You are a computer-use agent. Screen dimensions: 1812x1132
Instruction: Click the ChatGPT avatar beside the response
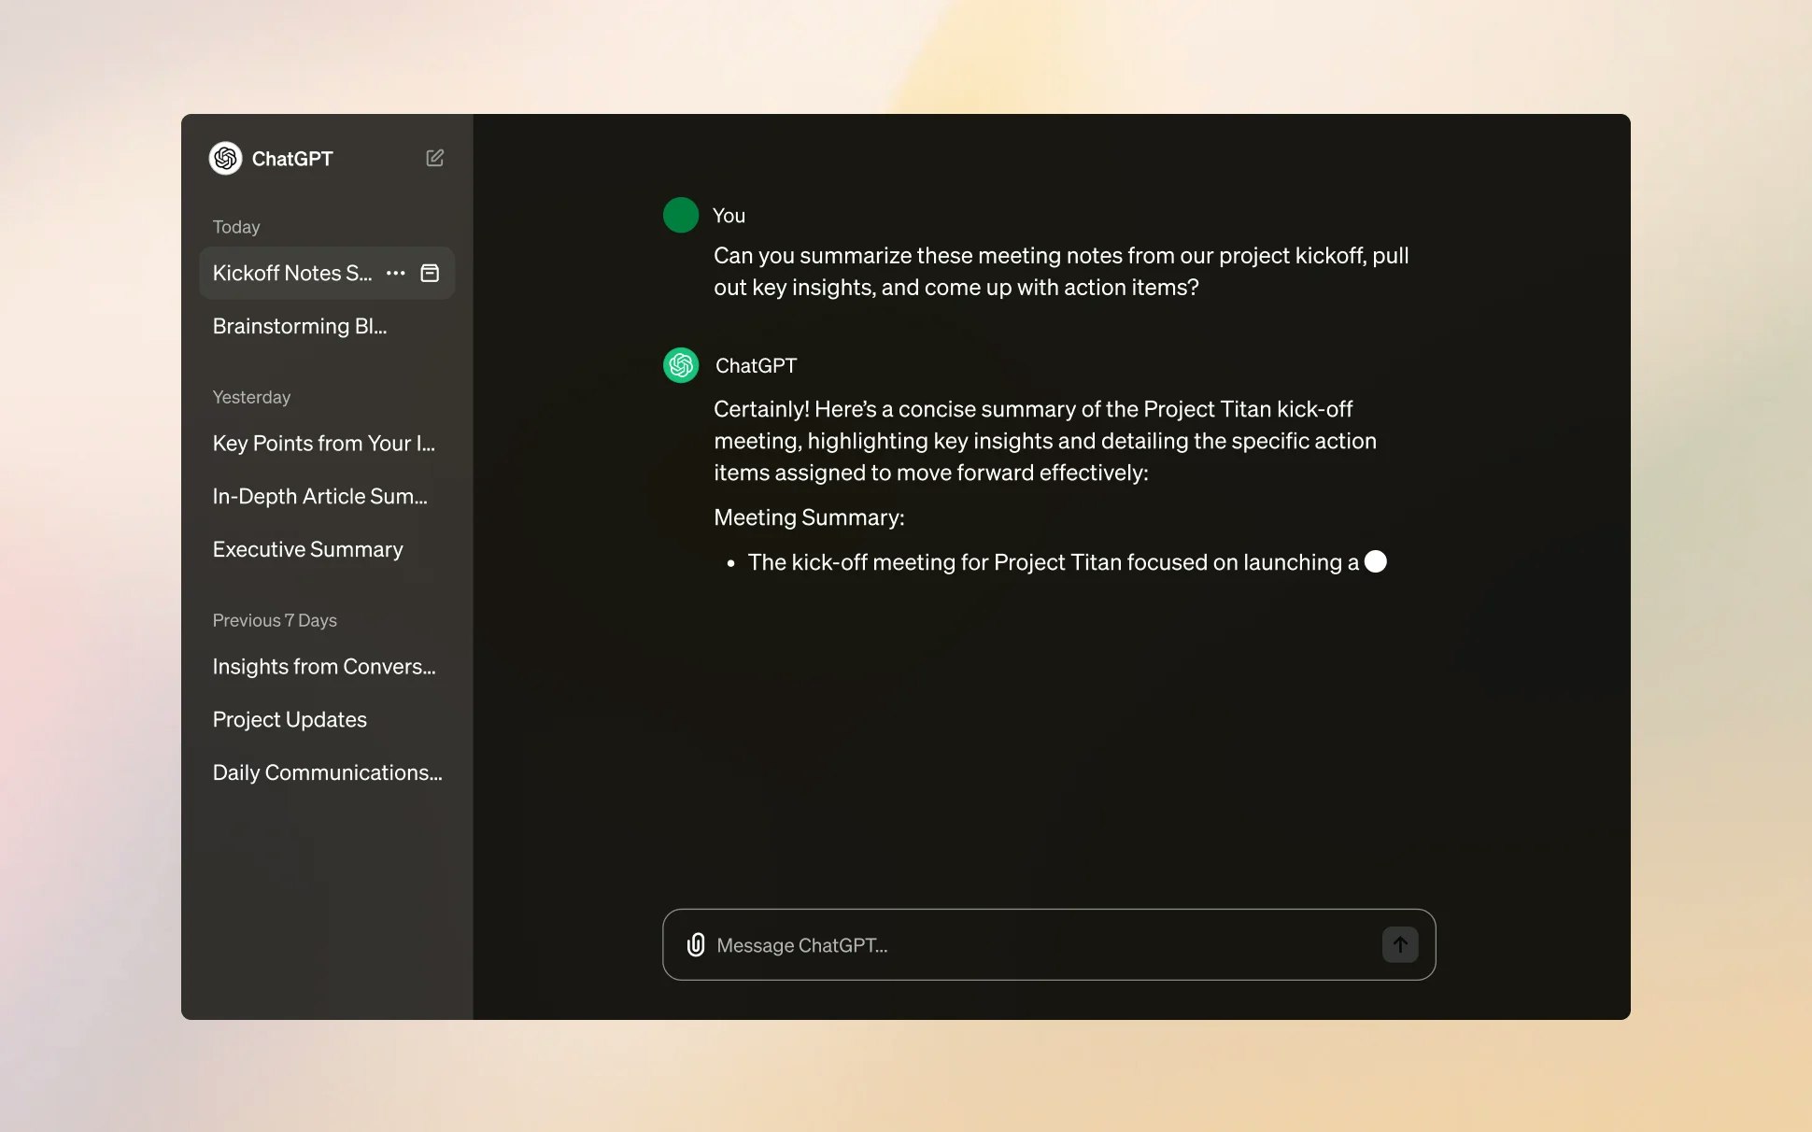pos(680,365)
